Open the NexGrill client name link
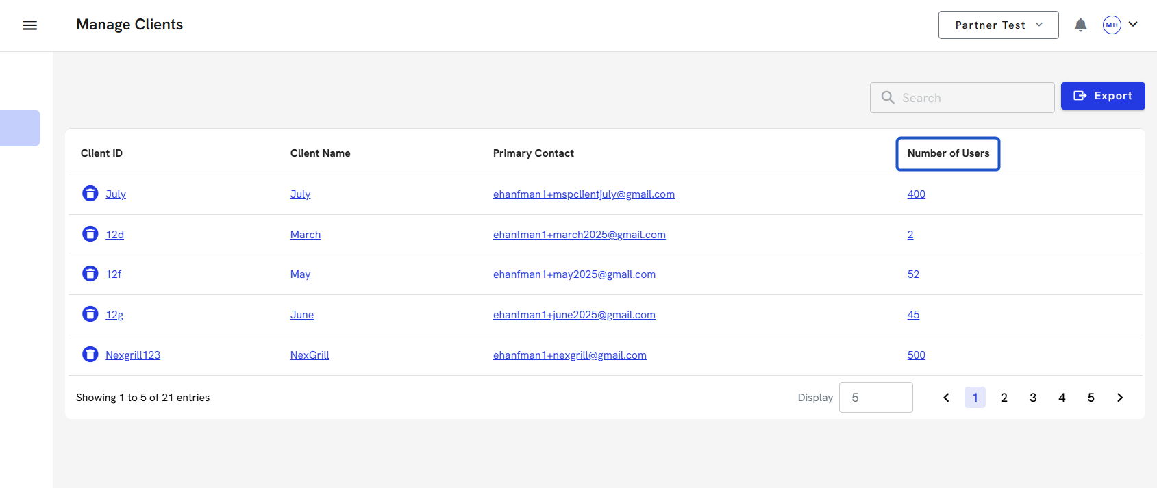 click(310, 355)
